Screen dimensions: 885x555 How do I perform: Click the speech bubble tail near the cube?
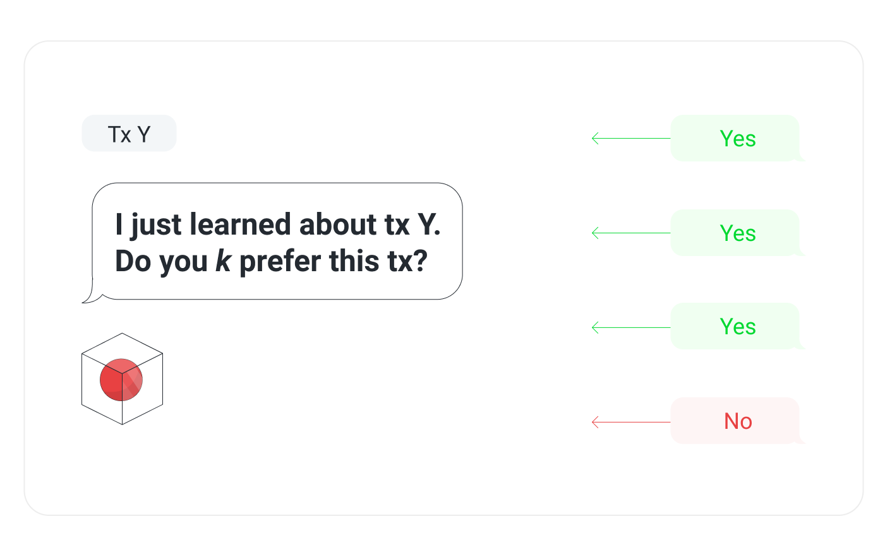tap(92, 295)
